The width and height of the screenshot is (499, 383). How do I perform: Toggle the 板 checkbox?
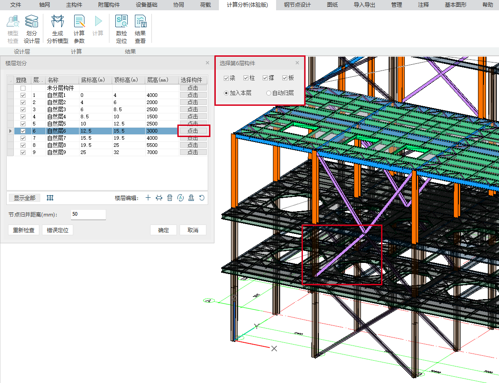285,78
